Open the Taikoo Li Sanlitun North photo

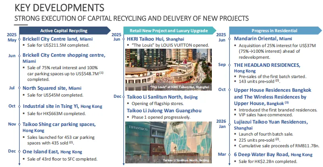click(x=168, y=142)
